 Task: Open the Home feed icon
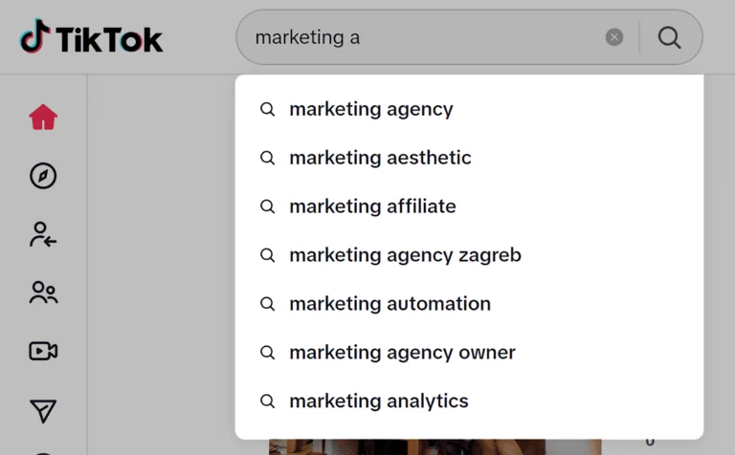[43, 118]
